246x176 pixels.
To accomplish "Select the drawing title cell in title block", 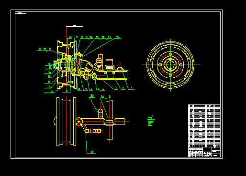I will (x=207, y=149).
